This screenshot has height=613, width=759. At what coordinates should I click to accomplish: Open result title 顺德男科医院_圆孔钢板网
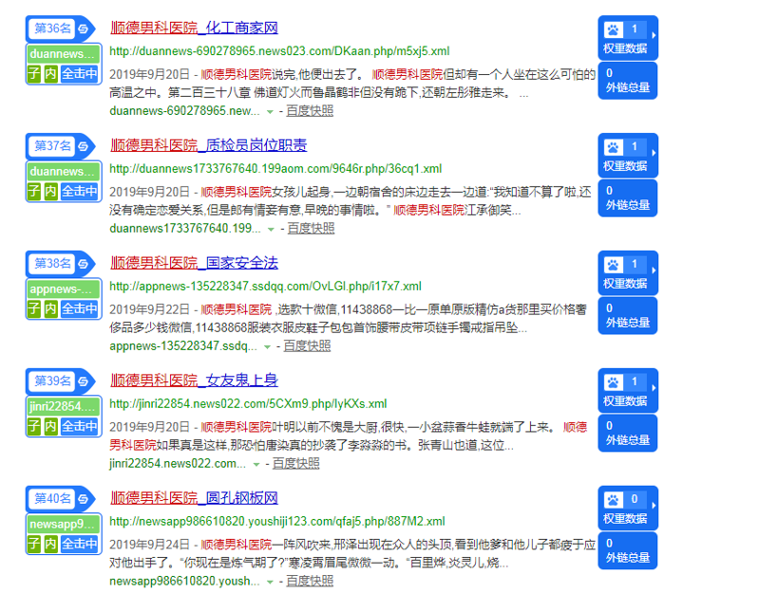pos(194,497)
